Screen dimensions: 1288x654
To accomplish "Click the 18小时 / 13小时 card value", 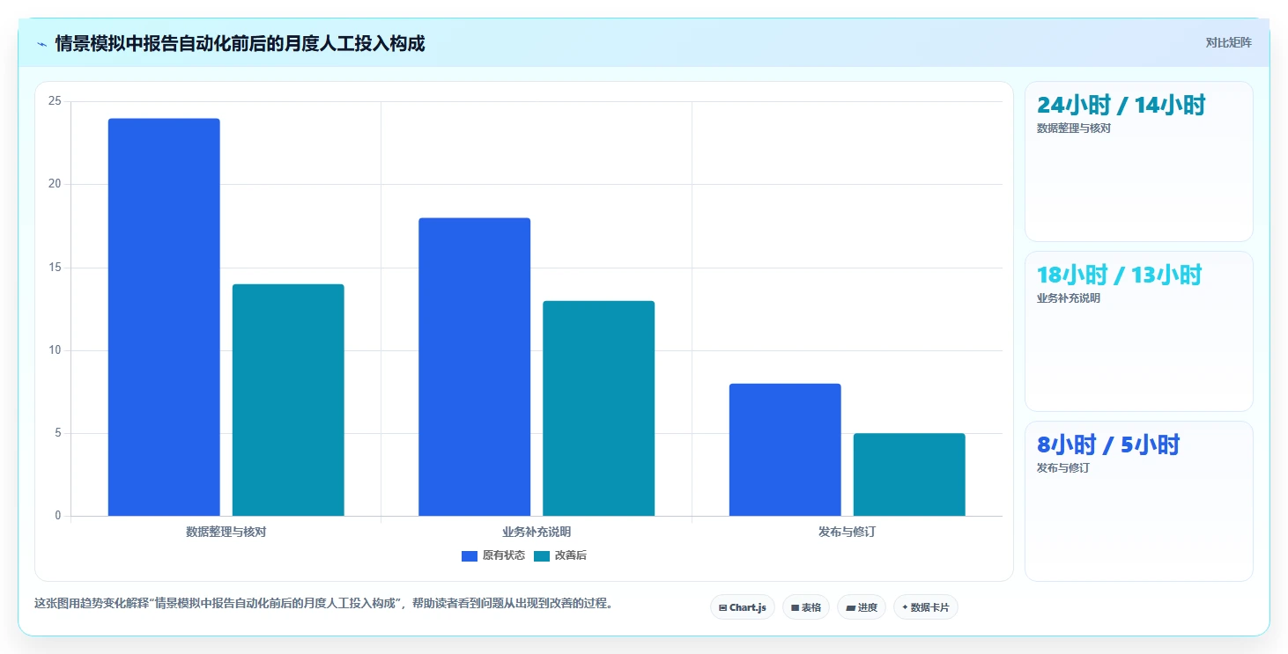I will [1119, 275].
